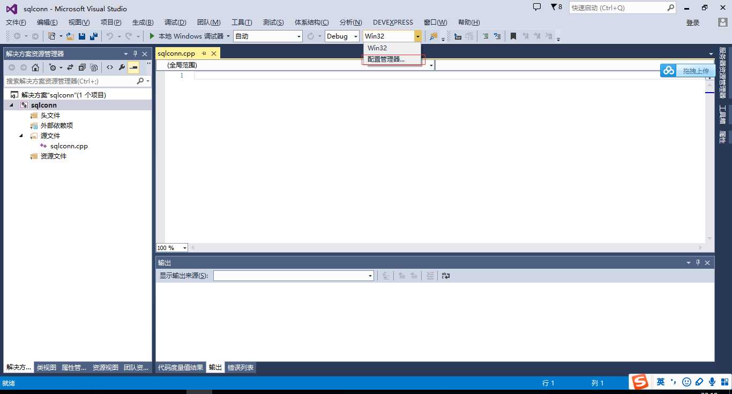Click the Sogou emoji smiley icon

(x=686, y=382)
